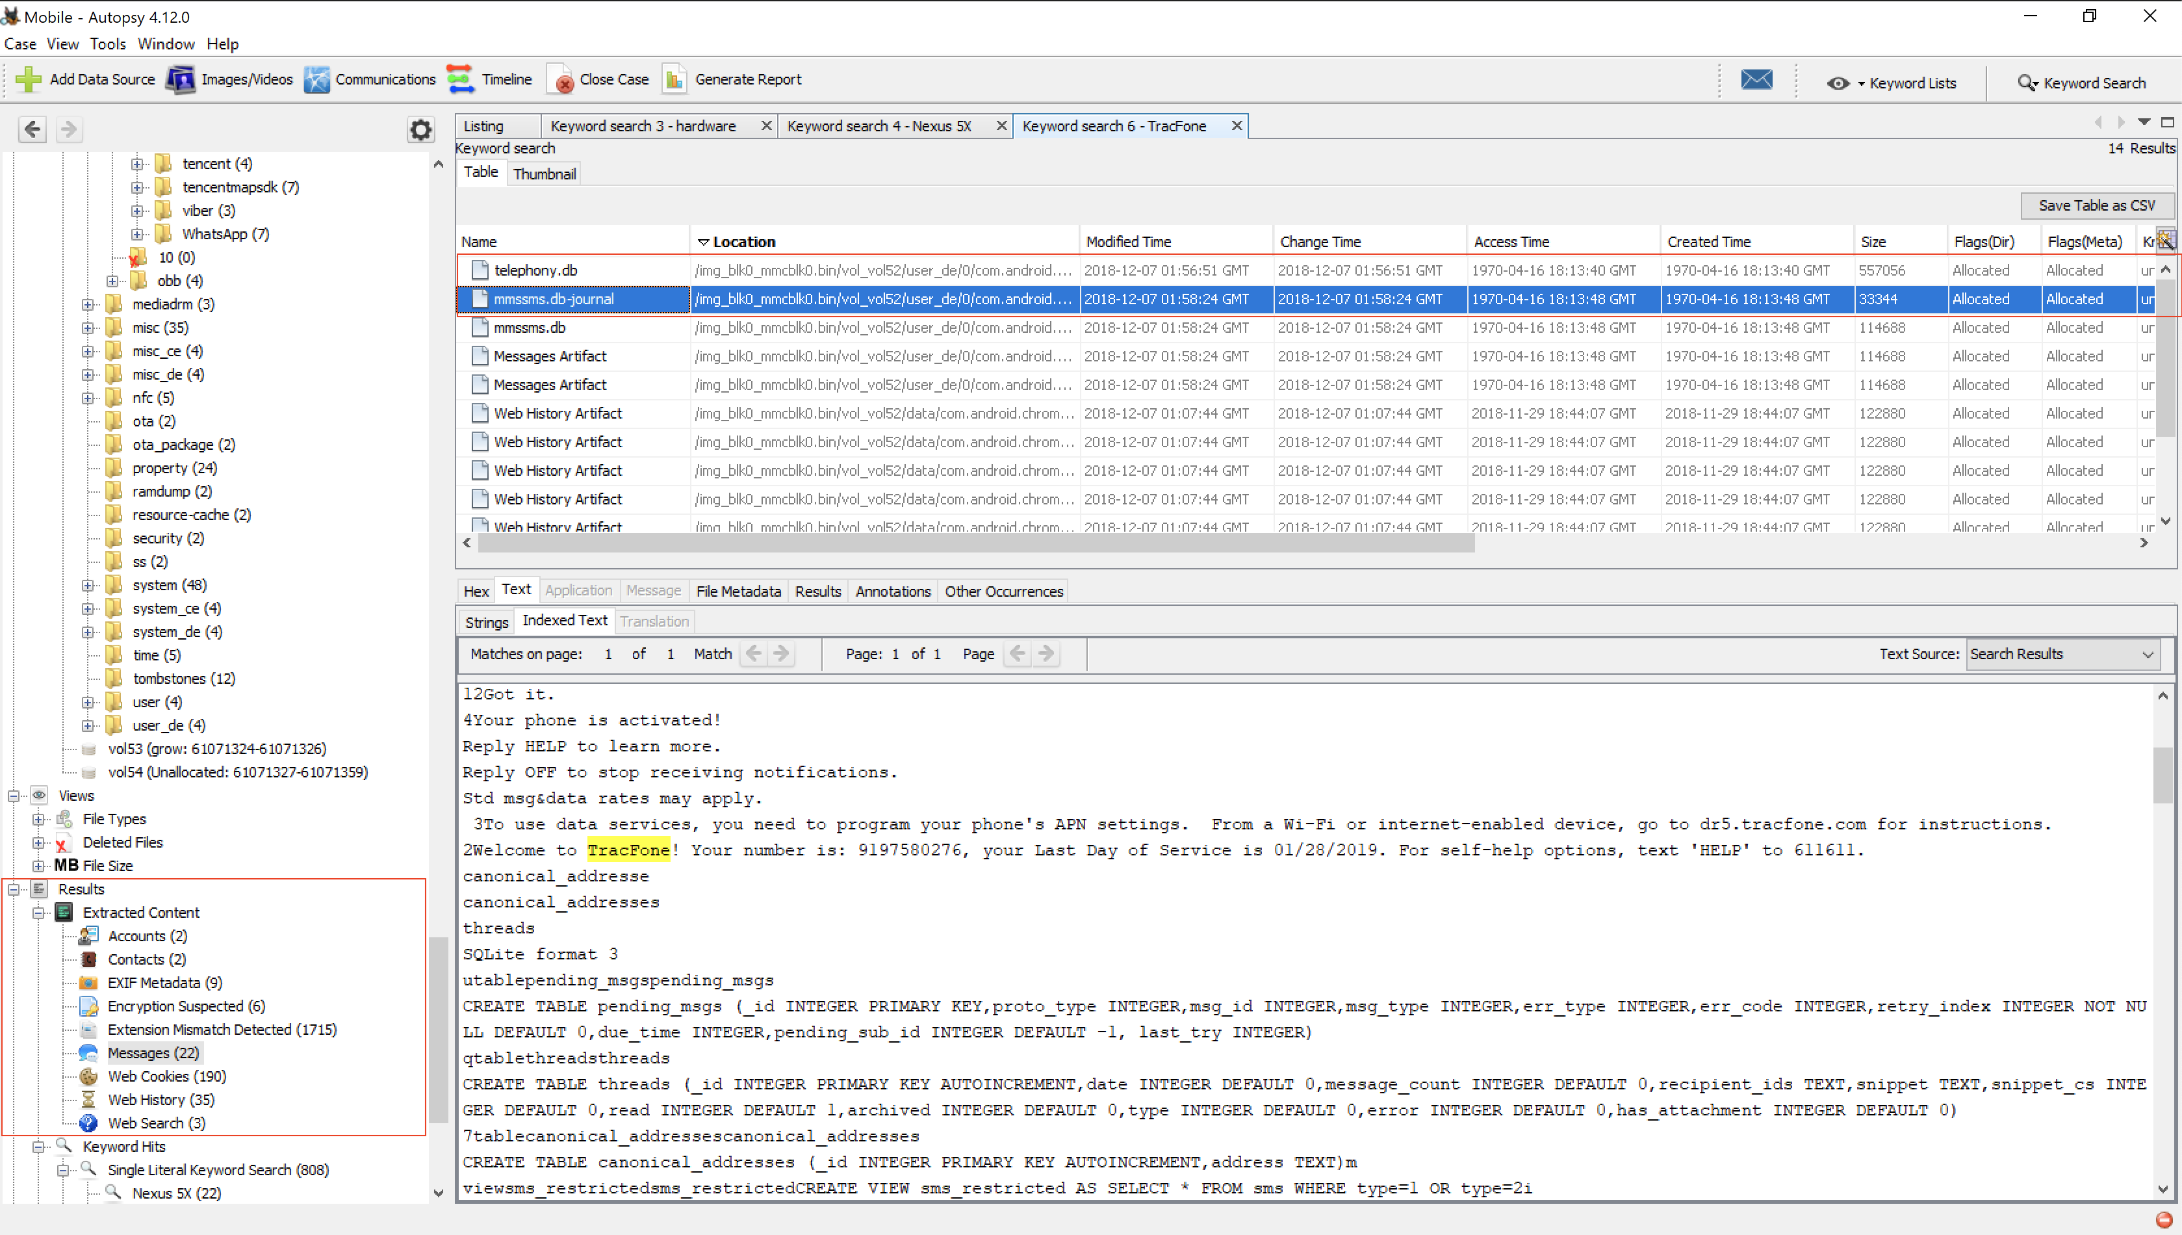Select Nexus 5X (22) keyword hit
The height and width of the screenshot is (1235, 2182).
[177, 1193]
